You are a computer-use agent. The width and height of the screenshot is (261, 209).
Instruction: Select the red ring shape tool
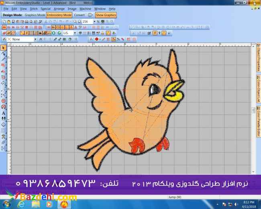point(4,107)
